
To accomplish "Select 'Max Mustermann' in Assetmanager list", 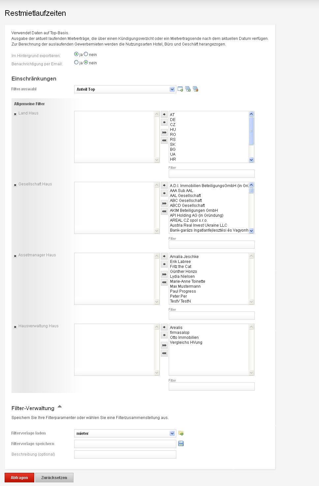I will point(185,286).
